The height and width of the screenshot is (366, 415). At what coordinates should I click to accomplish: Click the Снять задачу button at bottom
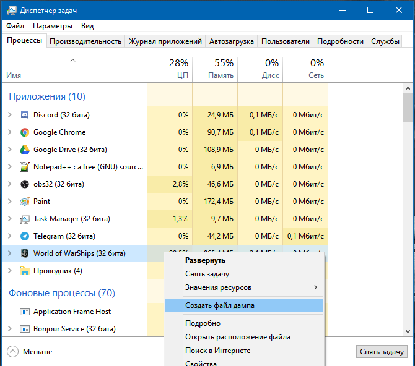[382, 352]
